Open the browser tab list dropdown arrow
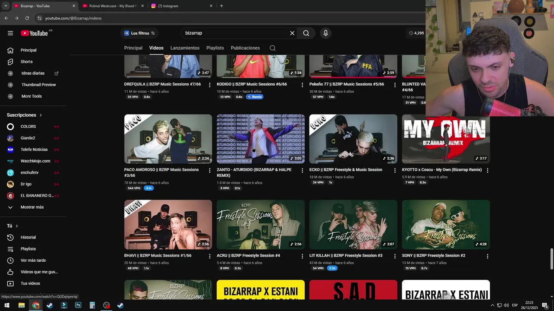Screen dimensions: 554x311 pyautogui.click(x=6, y=6)
